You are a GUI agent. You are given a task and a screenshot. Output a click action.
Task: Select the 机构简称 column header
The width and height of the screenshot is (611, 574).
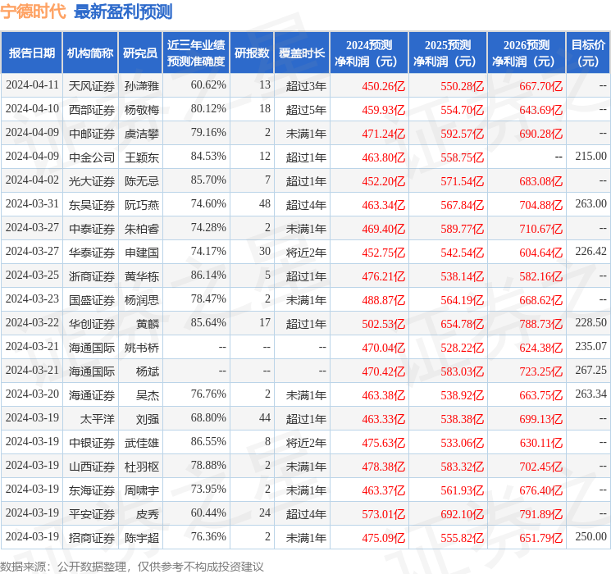tap(90, 53)
